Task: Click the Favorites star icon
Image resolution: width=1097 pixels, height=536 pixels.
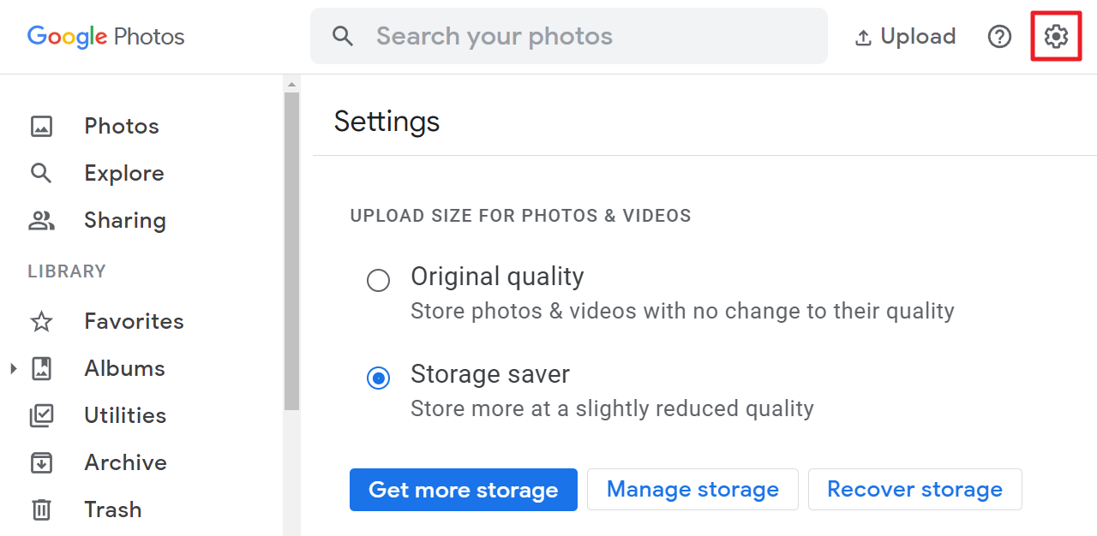Action: click(x=41, y=321)
